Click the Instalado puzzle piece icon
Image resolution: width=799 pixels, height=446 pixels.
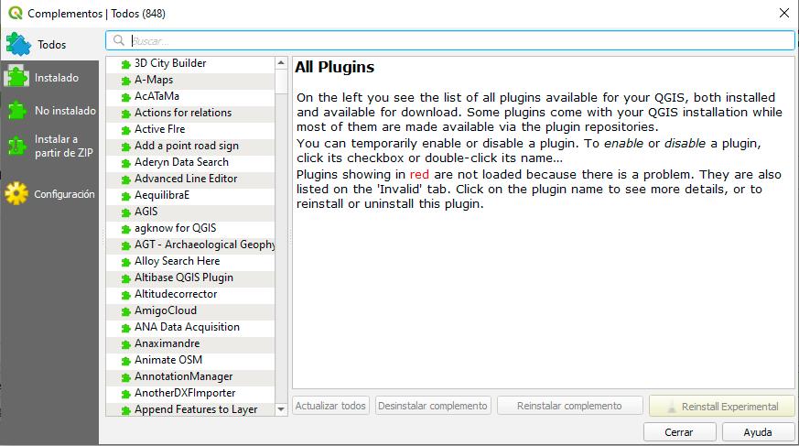16,78
